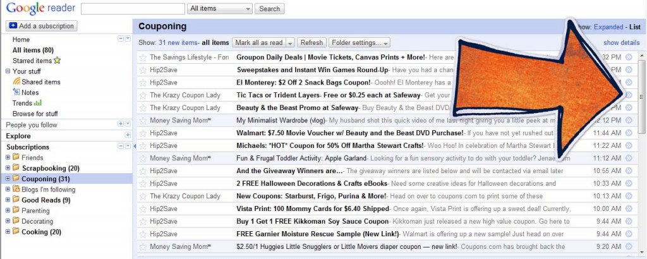The height and width of the screenshot is (259, 647).
Task: Star the Fun & Frugal Toddler Activity item
Action: pos(143,159)
